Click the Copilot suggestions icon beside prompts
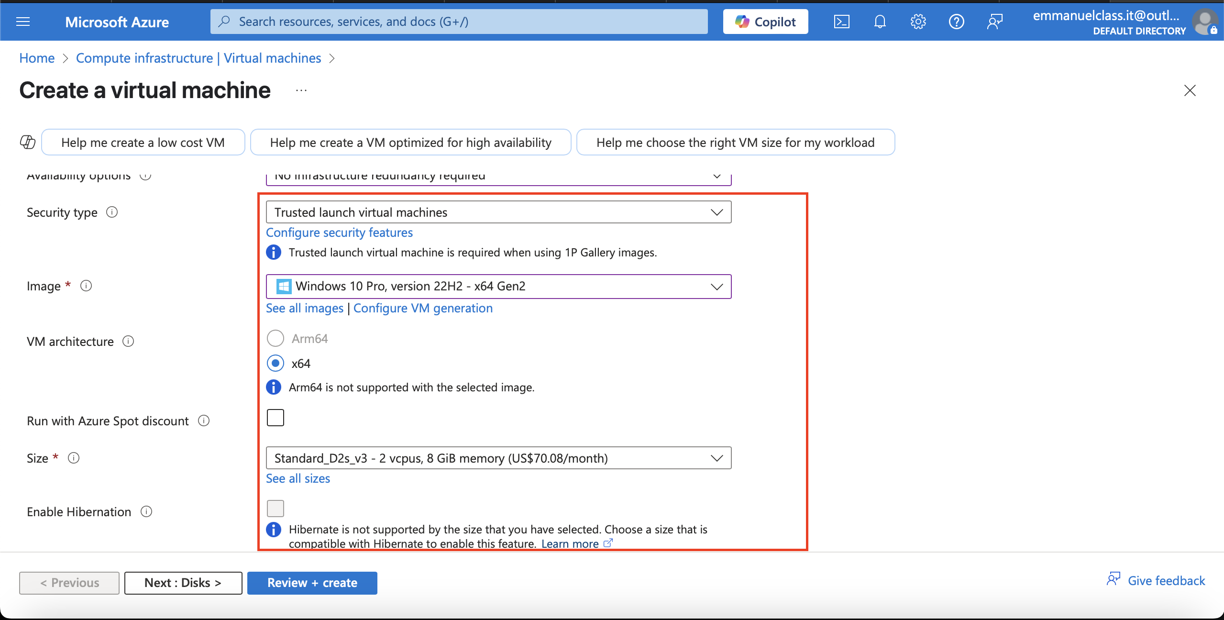Screen dimensions: 1224x620 coord(28,142)
